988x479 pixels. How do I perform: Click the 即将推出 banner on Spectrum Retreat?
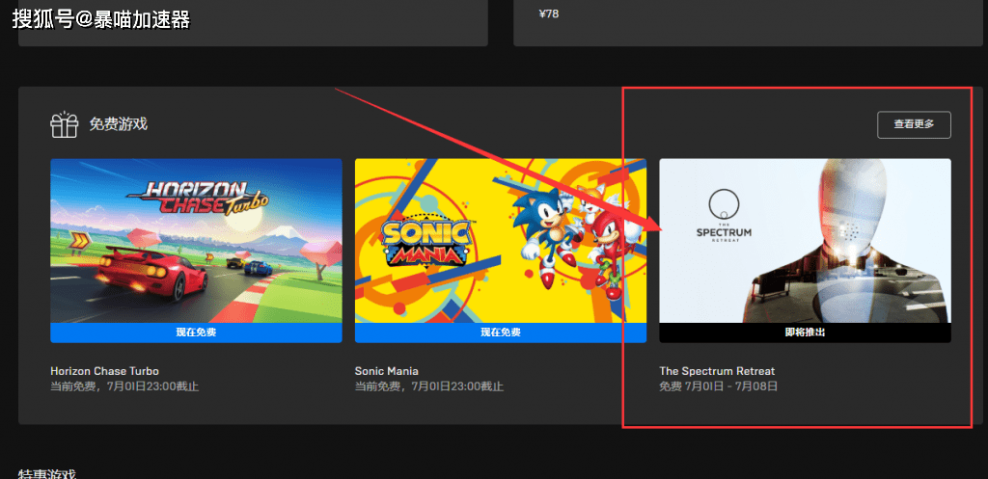[805, 333]
